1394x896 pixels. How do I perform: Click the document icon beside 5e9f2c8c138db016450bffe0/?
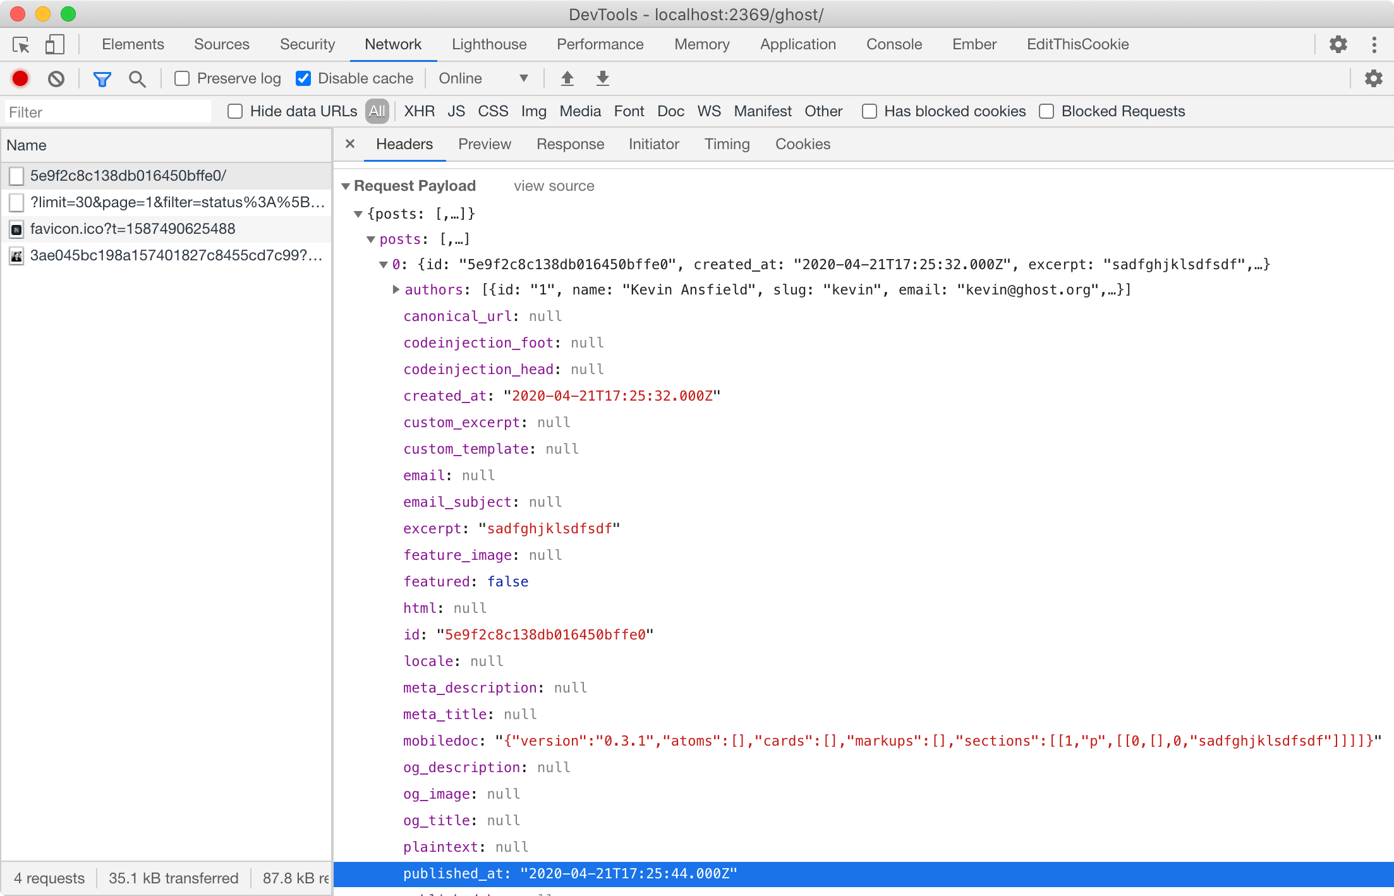(17, 176)
